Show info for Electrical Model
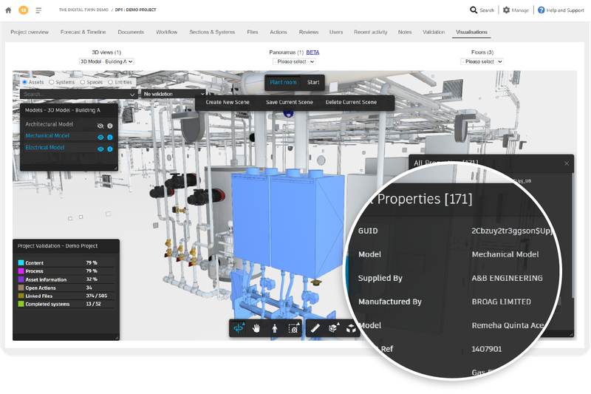 click(x=110, y=149)
